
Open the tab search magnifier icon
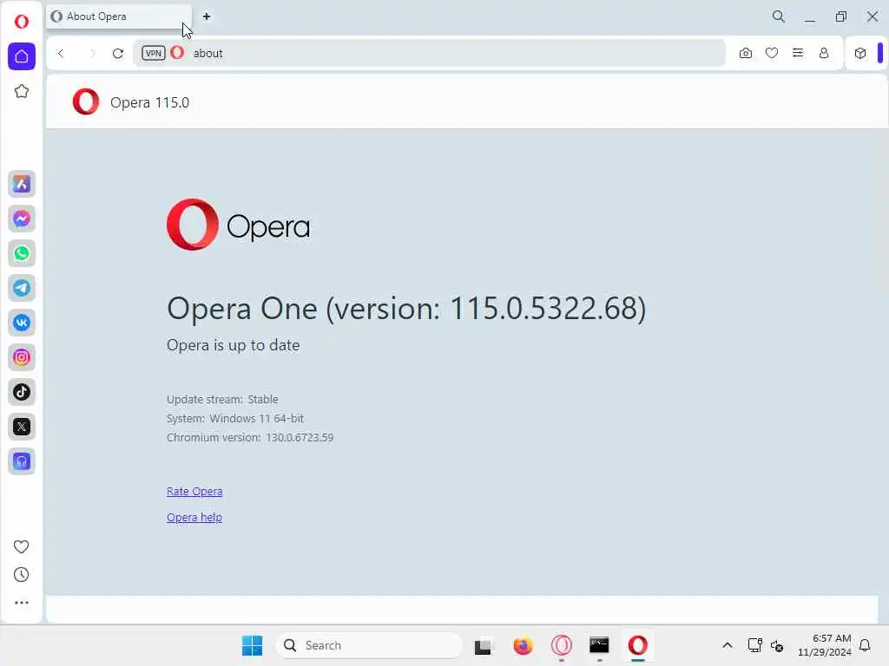(779, 16)
